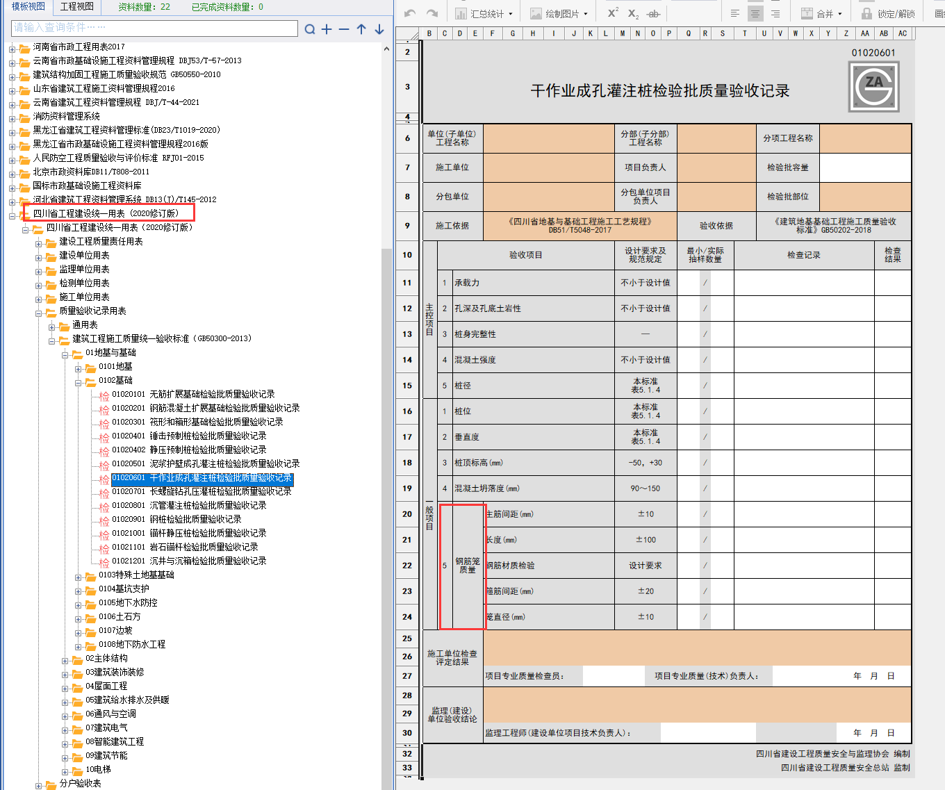Align text right
This screenshot has width=945, height=790.
[x=775, y=14]
